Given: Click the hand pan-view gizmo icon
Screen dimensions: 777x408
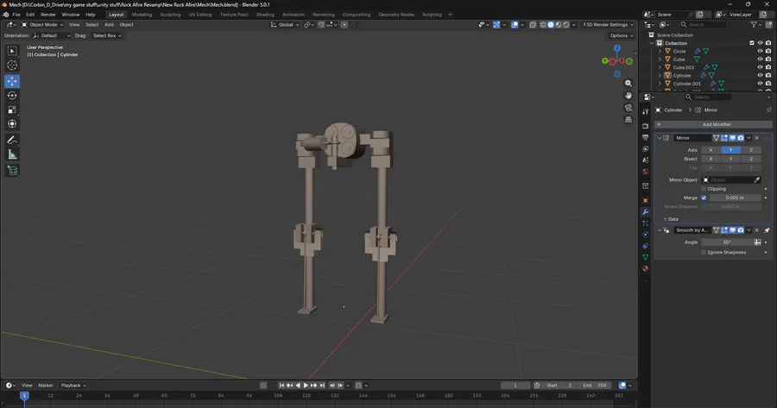Looking at the screenshot, I should 629,95.
